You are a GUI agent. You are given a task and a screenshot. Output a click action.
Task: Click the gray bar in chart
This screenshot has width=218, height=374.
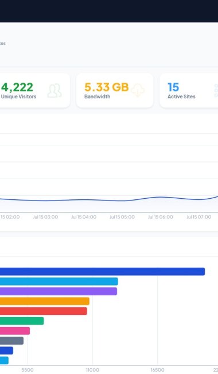pyautogui.click(x=11, y=341)
